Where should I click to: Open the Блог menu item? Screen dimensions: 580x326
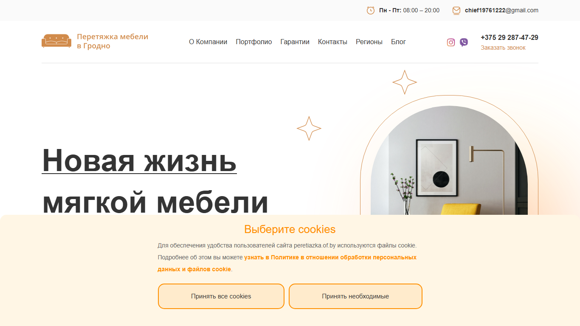click(x=398, y=42)
